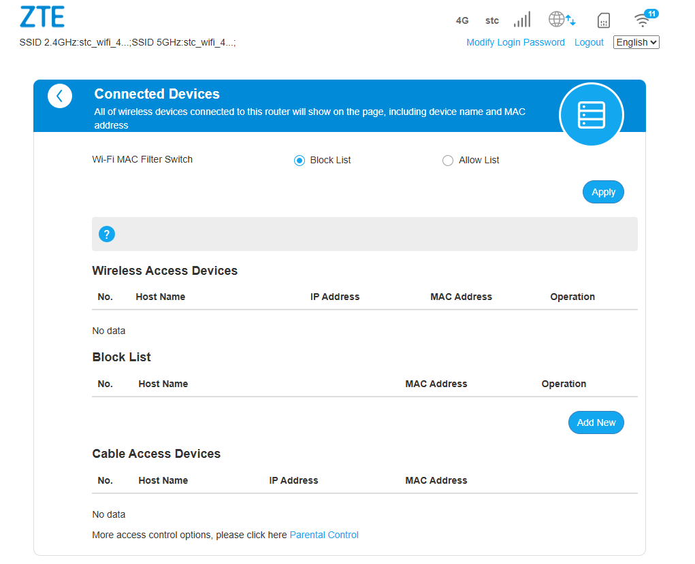Open the English language dropdown
The image size is (695, 564).
click(636, 42)
